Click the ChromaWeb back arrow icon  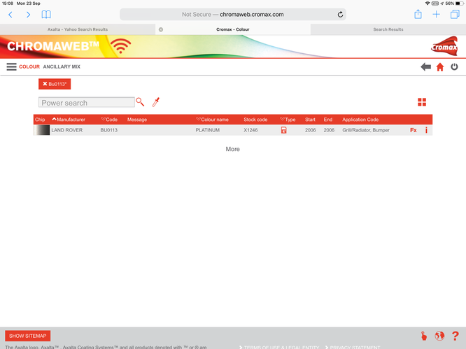[425, 67]
